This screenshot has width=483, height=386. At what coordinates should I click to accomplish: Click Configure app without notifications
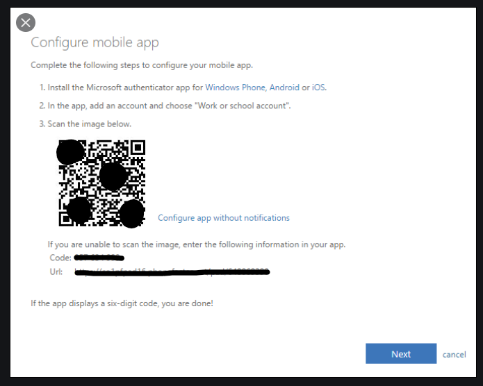(x=224, y=218)
